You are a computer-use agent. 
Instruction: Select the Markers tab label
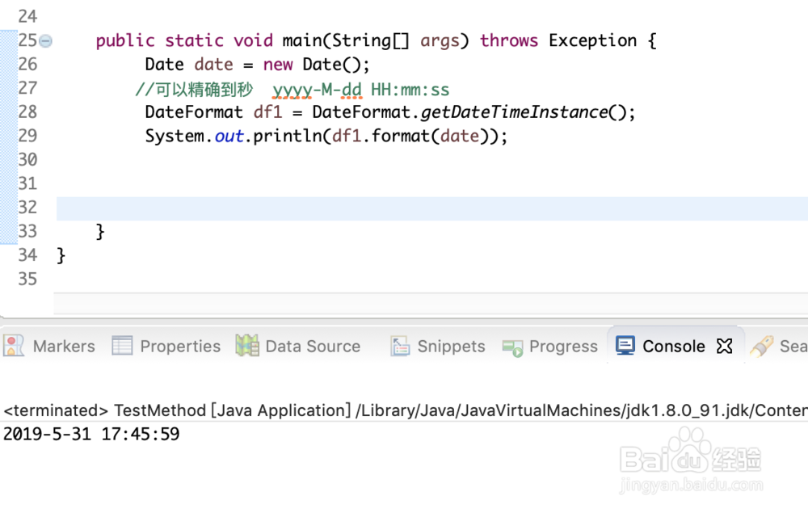tap(64, 346)
